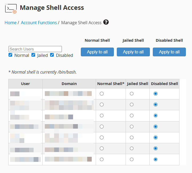Click the 'Normal shell is currently /bin/bash' note

(42, 72)
